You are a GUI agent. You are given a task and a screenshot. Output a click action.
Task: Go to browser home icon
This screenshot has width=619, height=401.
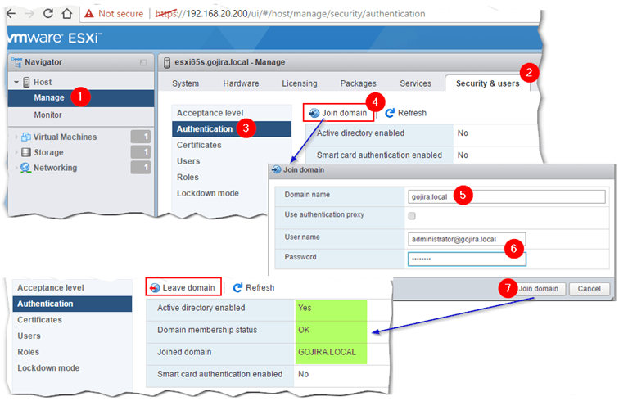[x=67, y=13]
